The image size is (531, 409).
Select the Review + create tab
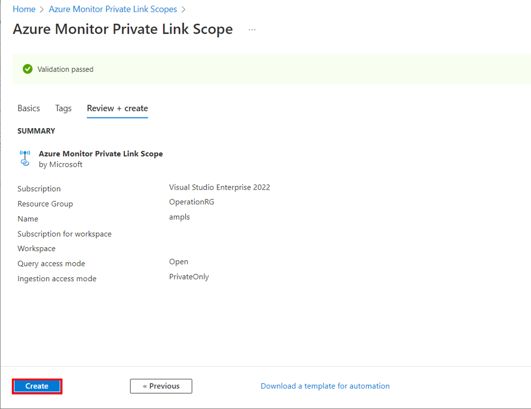pos(117,108)
